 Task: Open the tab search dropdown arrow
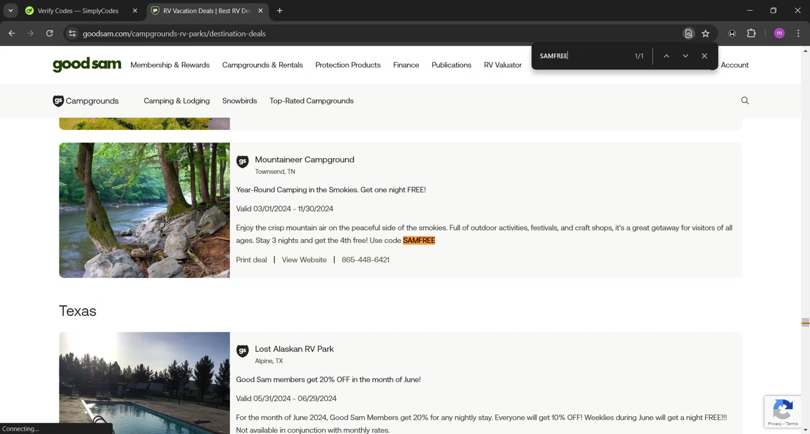10,11
